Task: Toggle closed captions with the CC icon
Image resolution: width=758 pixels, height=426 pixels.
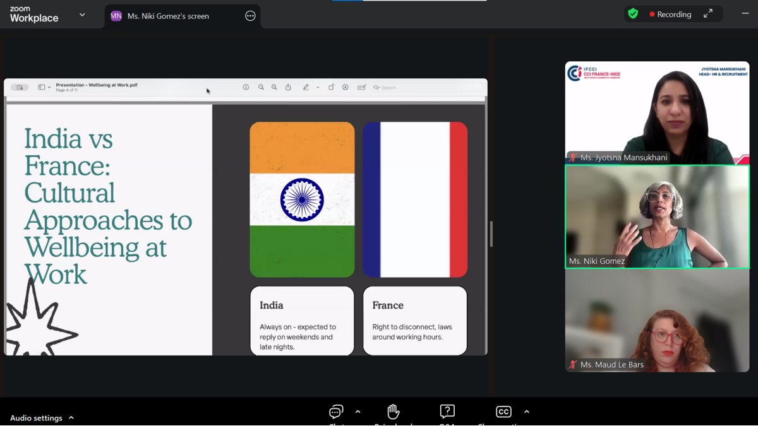Action: (503, 412)
